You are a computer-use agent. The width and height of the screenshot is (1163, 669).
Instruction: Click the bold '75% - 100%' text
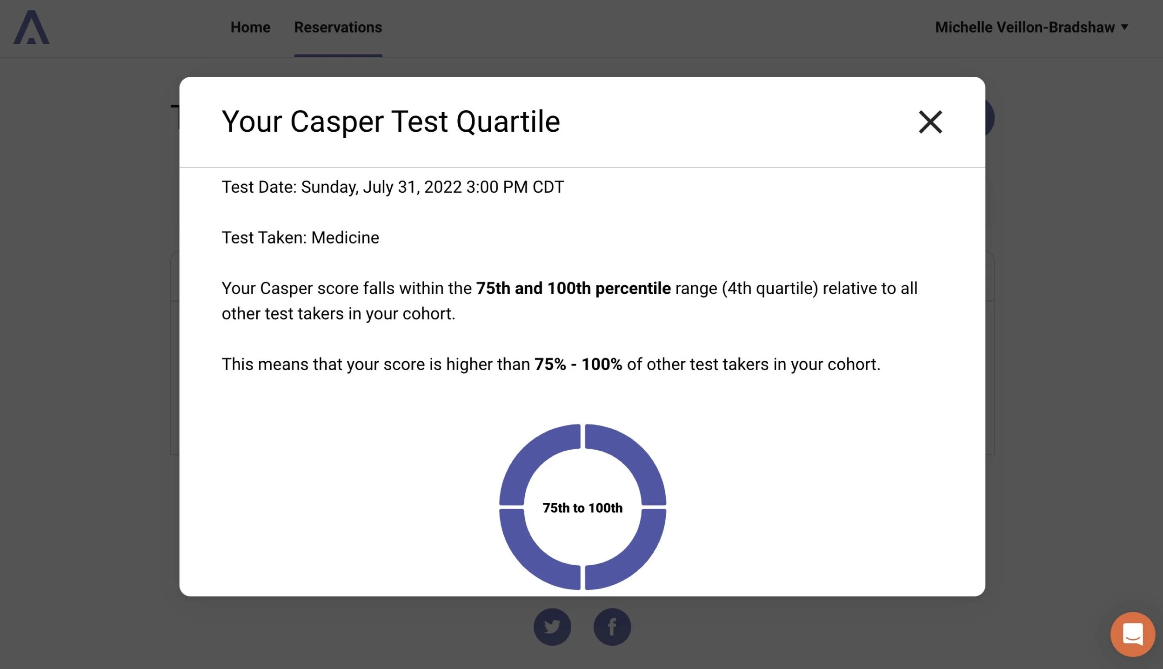pyautogui.click(x=578, y=364)
